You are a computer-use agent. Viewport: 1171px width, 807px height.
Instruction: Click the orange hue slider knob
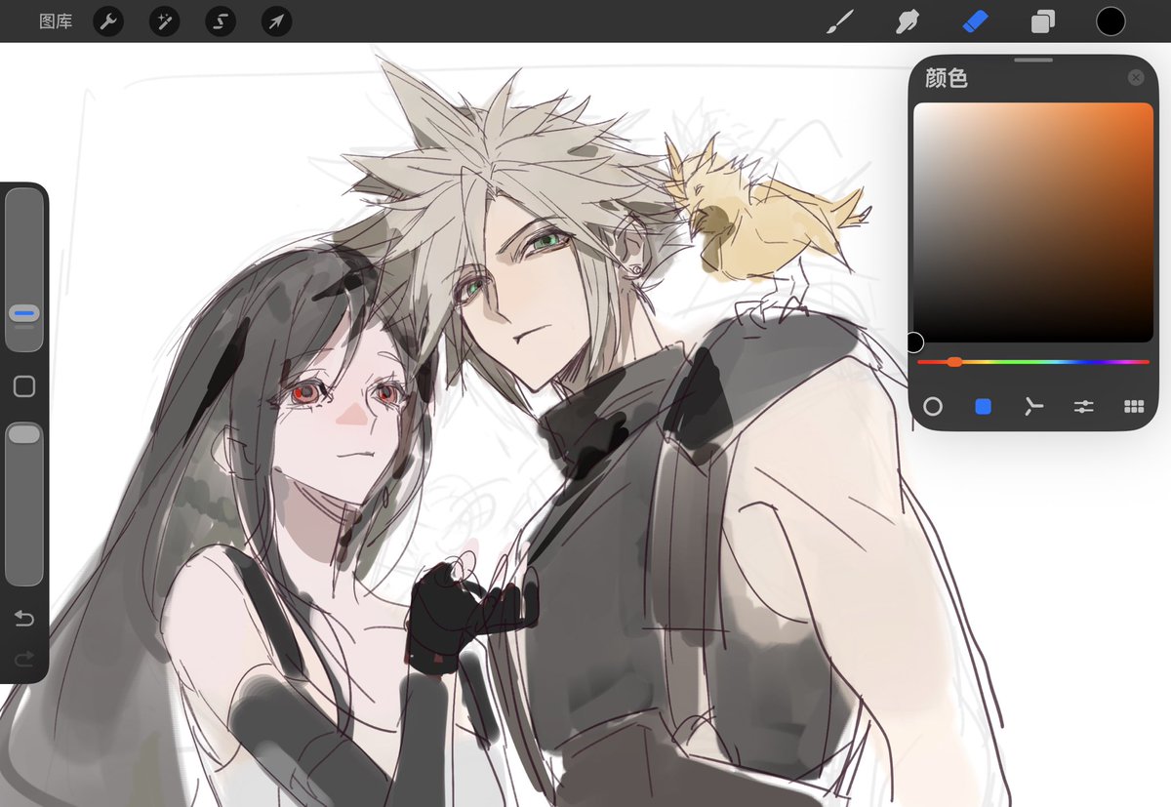[x=954, y=362]
